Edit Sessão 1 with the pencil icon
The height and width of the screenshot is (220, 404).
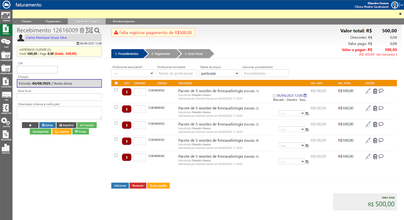(368, 91)
